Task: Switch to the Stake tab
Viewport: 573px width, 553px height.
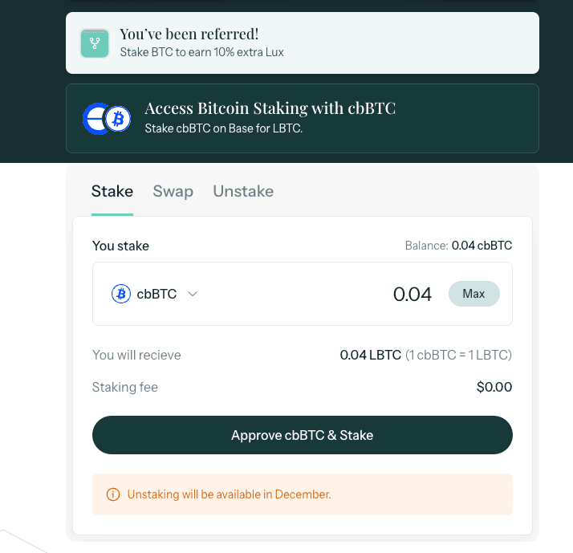Action: click(112, 191)
